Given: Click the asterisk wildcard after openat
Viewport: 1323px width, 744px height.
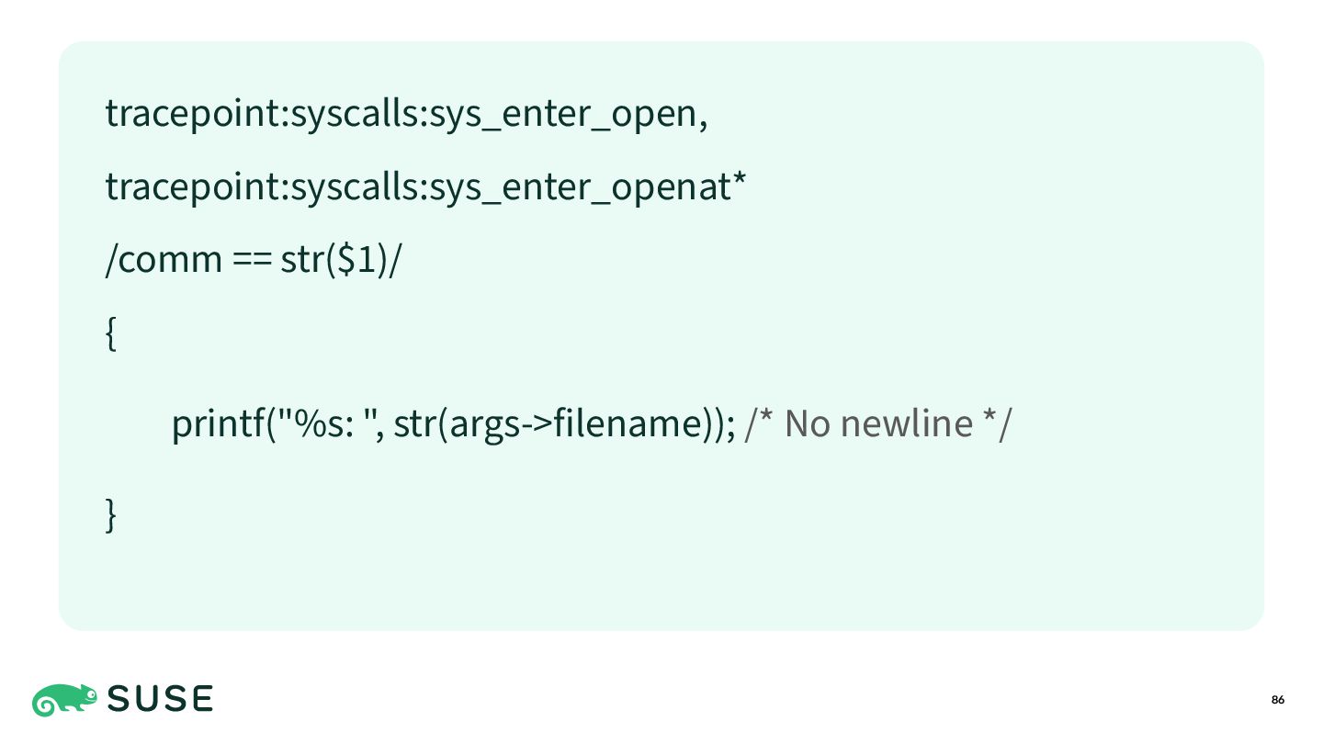Looking at the screenshot, I should (738, 178).
